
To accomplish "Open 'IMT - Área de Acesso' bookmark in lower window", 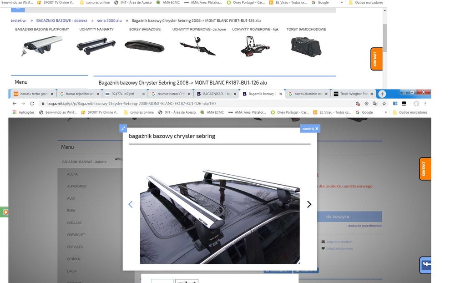I will click(x=177, y=112).
